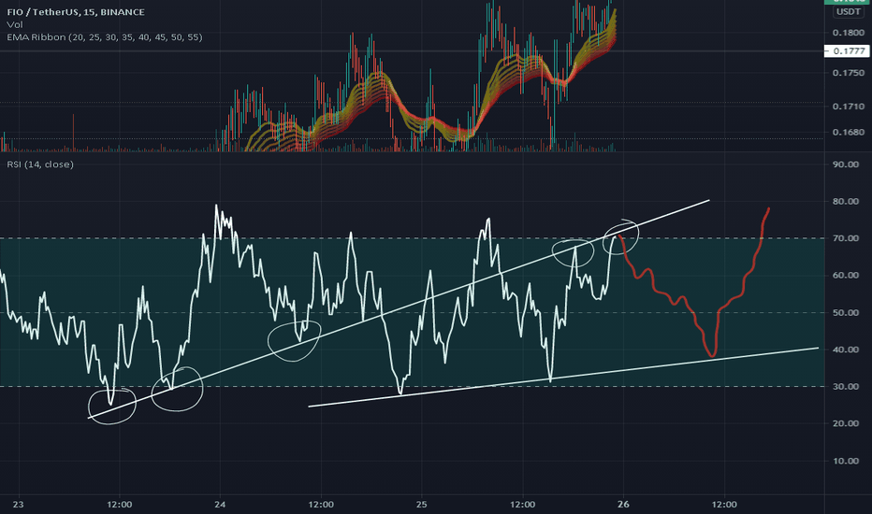872x514 pixels.
Task: Click the 60.00 RSI axis label
Action: pyautogui.click(x=846, y=275)
